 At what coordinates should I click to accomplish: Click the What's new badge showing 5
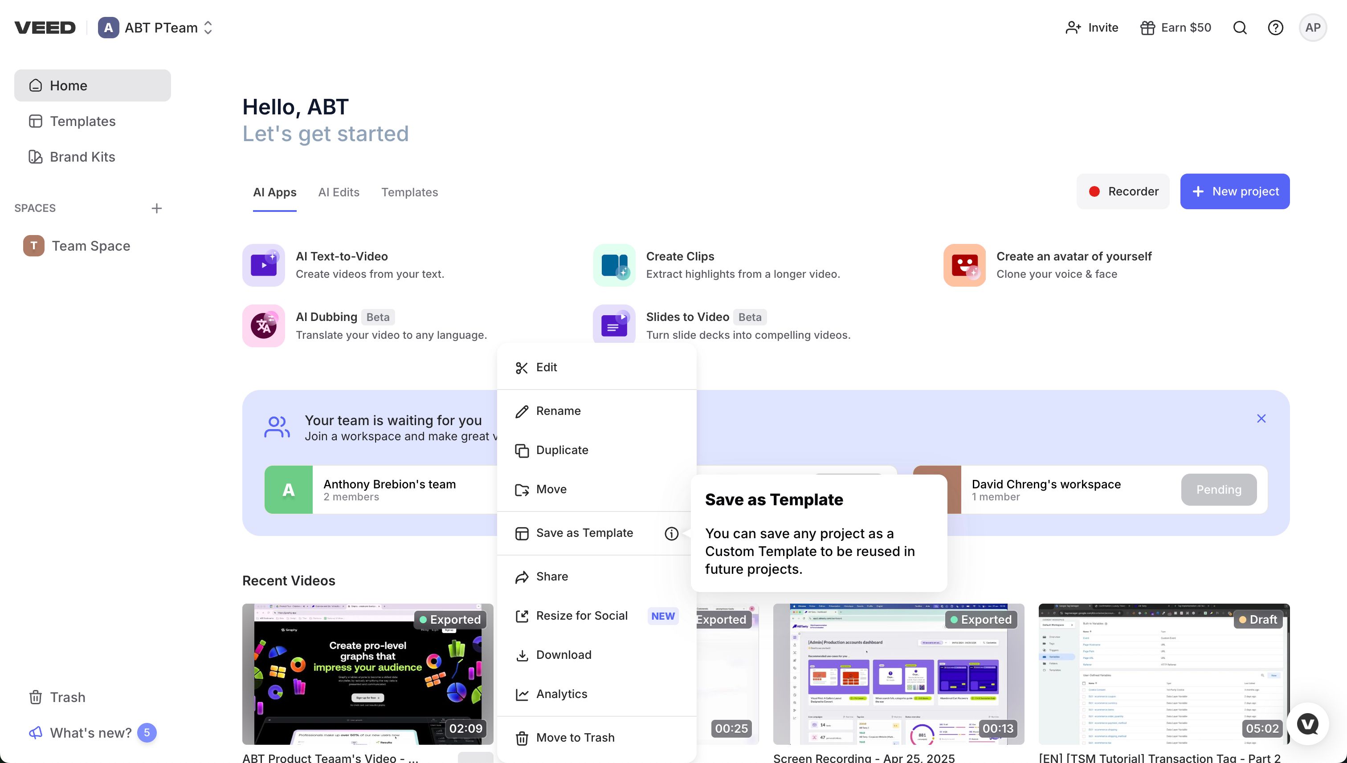[x=147, y=733]
